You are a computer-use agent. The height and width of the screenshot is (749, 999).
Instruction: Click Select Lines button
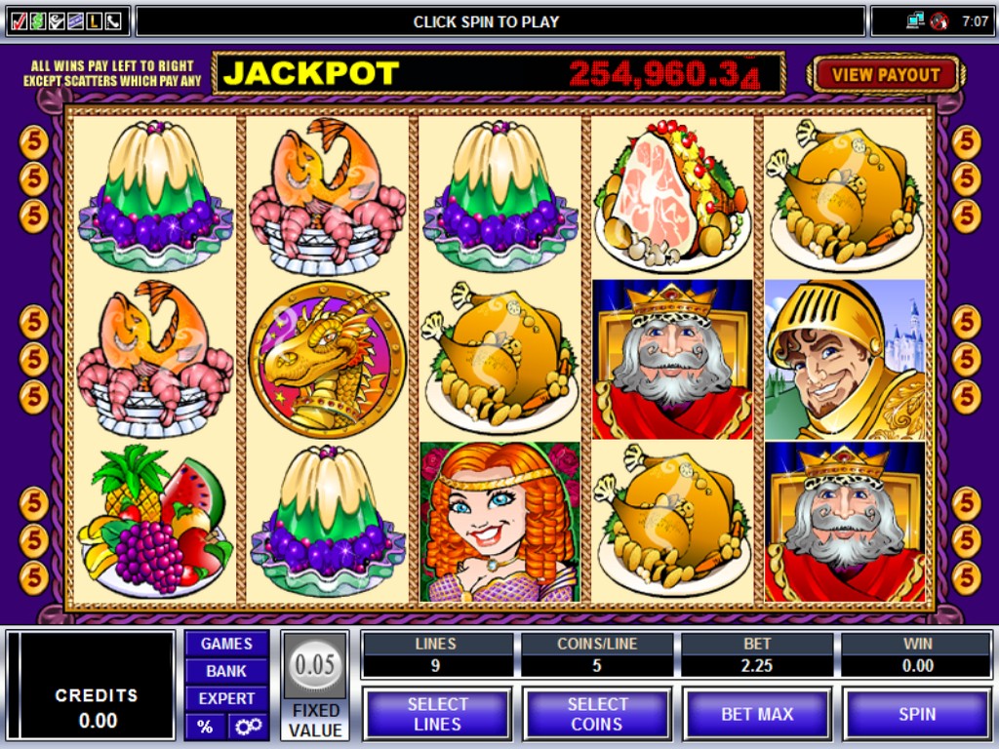[x=437, y=714]
